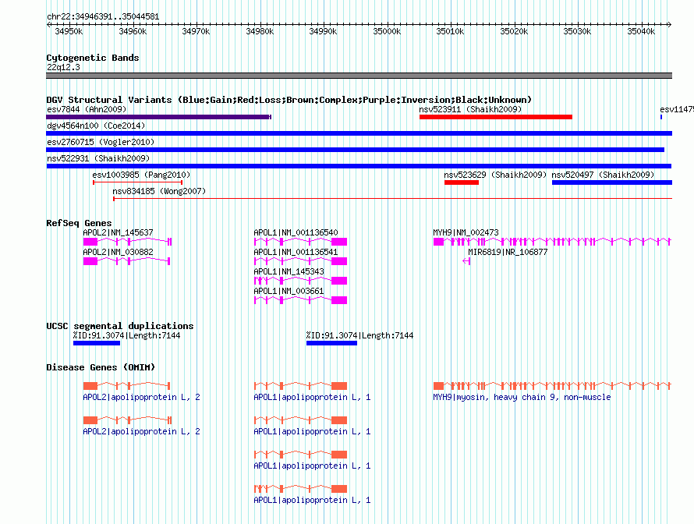Open the APOL1|NM_145343 transcript label
This screenshot has width=694, height=524.
(x=289, y=271)
